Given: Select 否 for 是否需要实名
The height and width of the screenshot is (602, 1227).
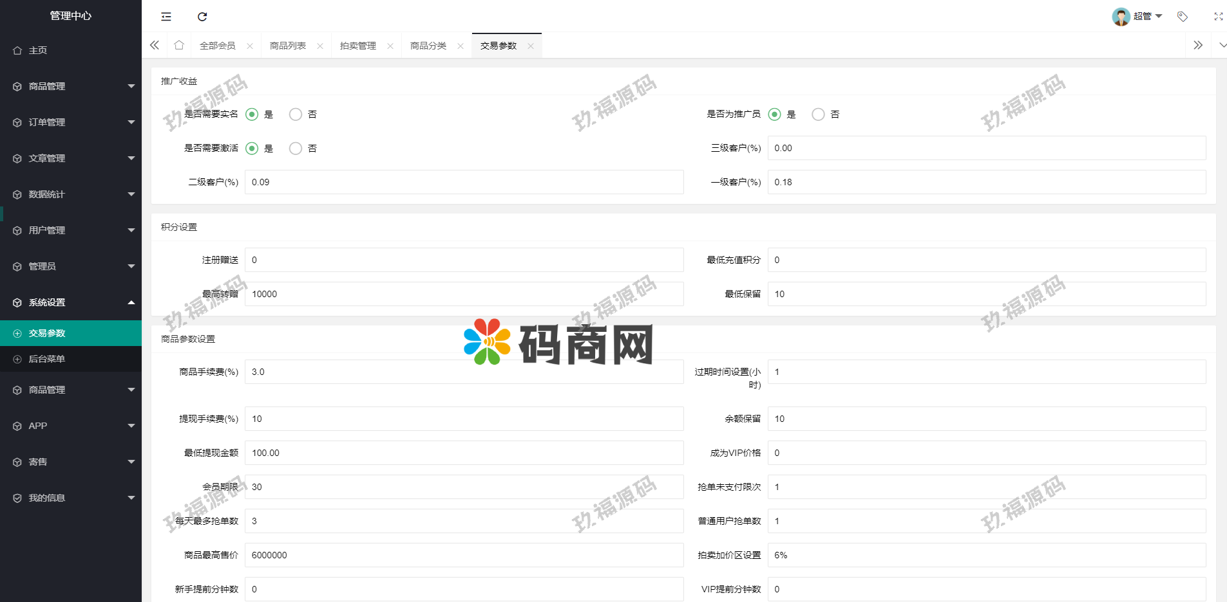Looking at the screenshot, I should click(296, 114).
